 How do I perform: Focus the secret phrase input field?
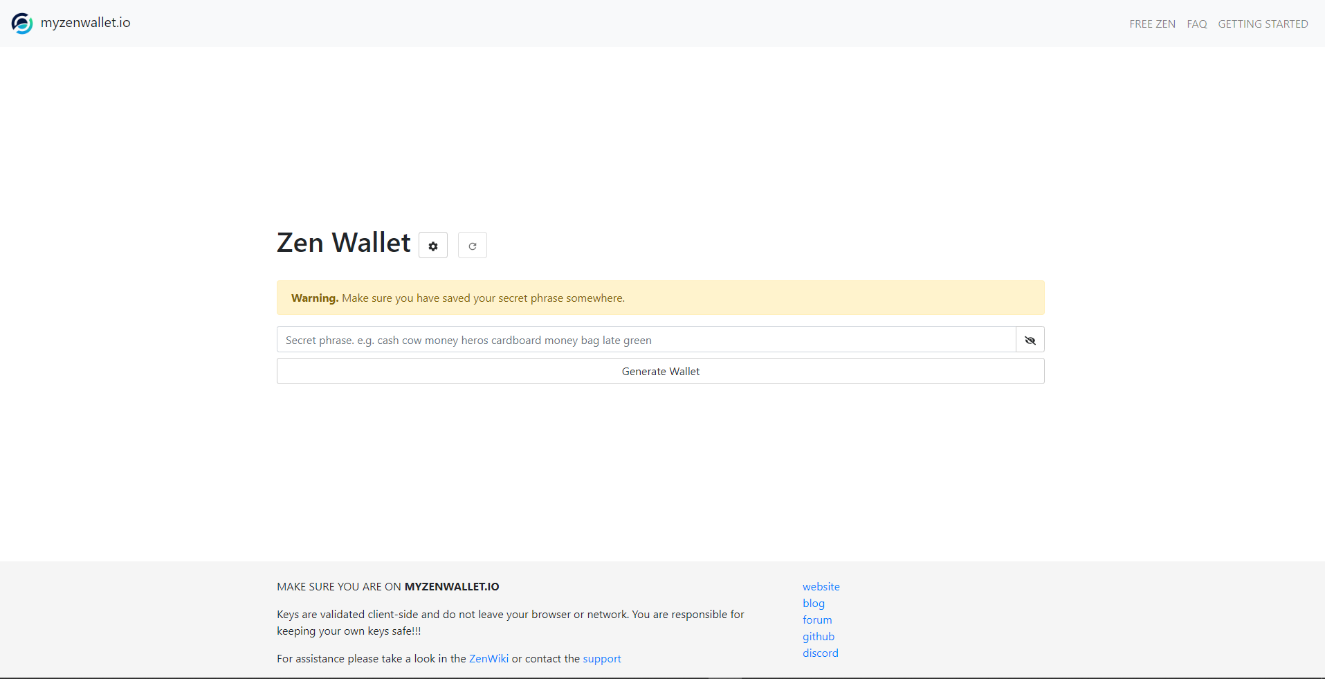646,340
